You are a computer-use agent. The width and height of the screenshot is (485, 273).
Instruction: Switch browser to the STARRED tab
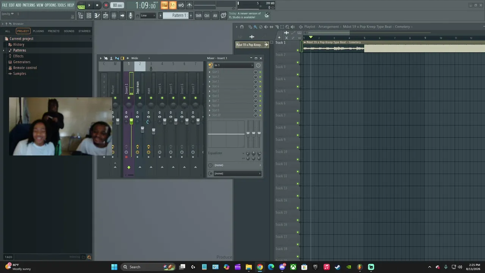[84, 31]
